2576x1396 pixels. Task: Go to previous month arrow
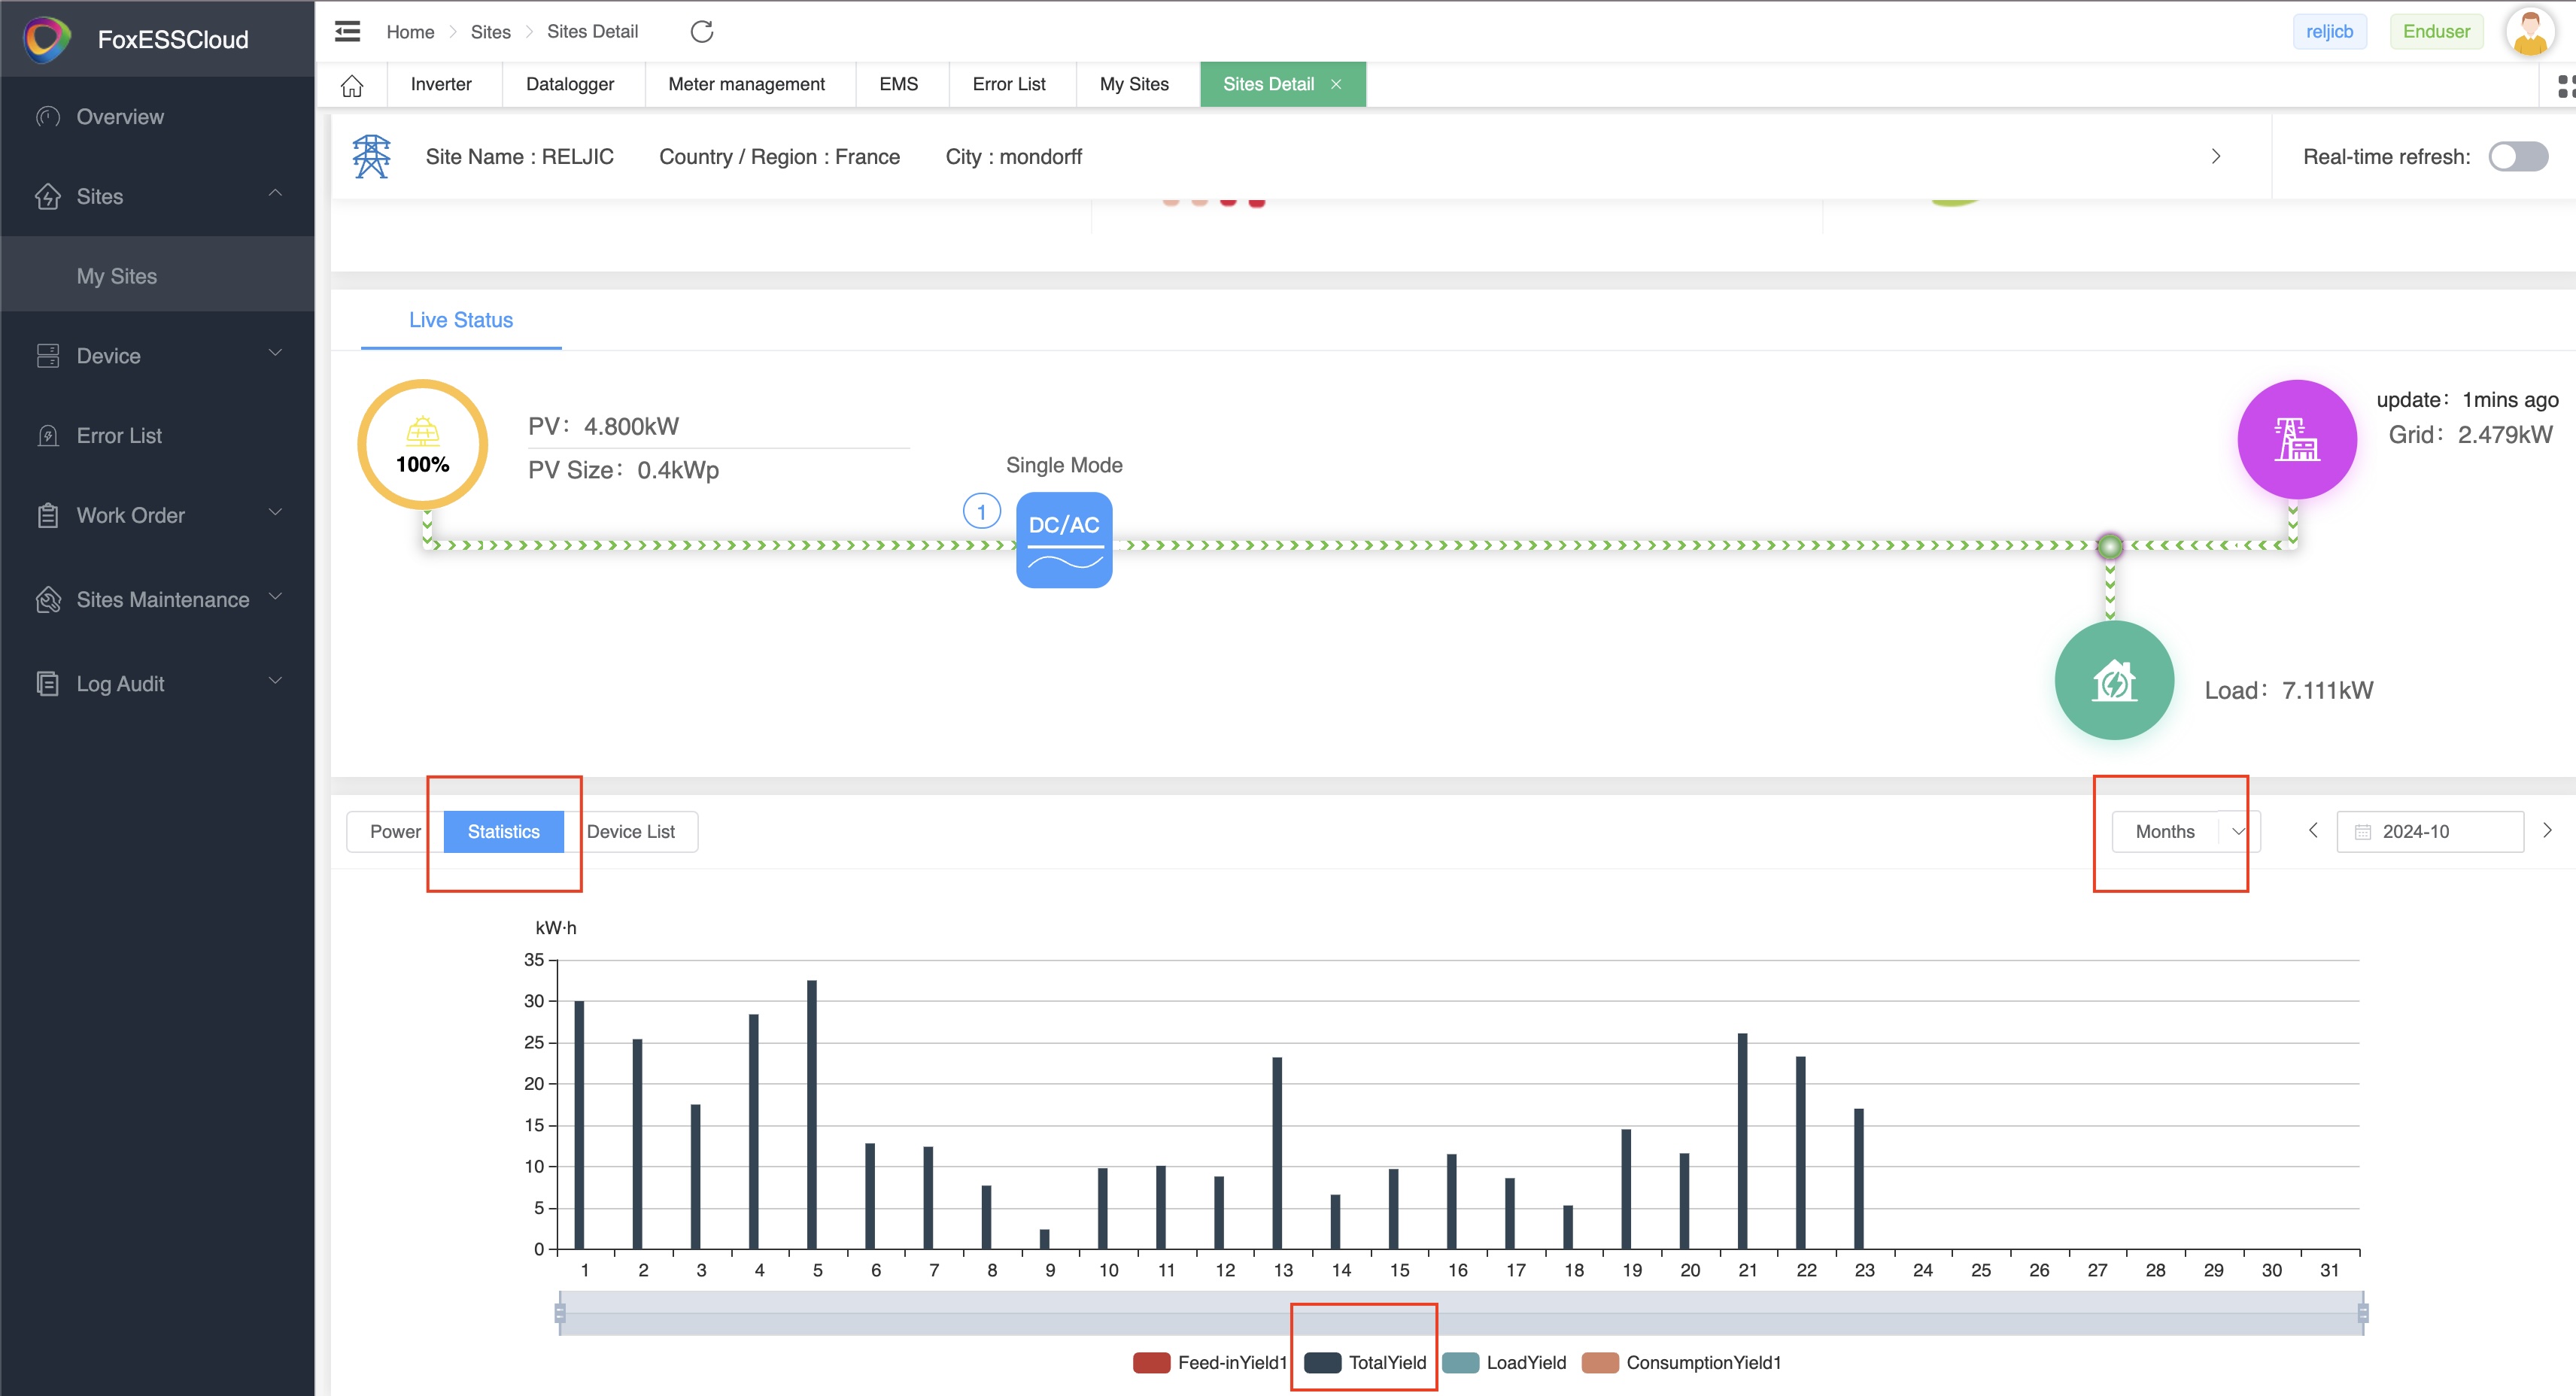[2313, 830]
